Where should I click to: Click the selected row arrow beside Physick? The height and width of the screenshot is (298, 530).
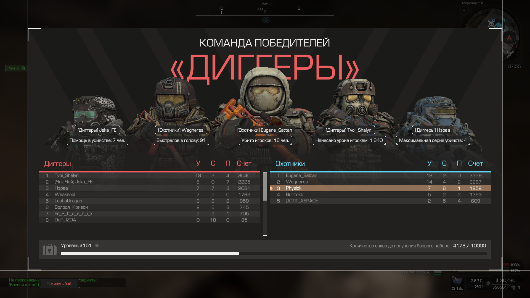(271, 188)
